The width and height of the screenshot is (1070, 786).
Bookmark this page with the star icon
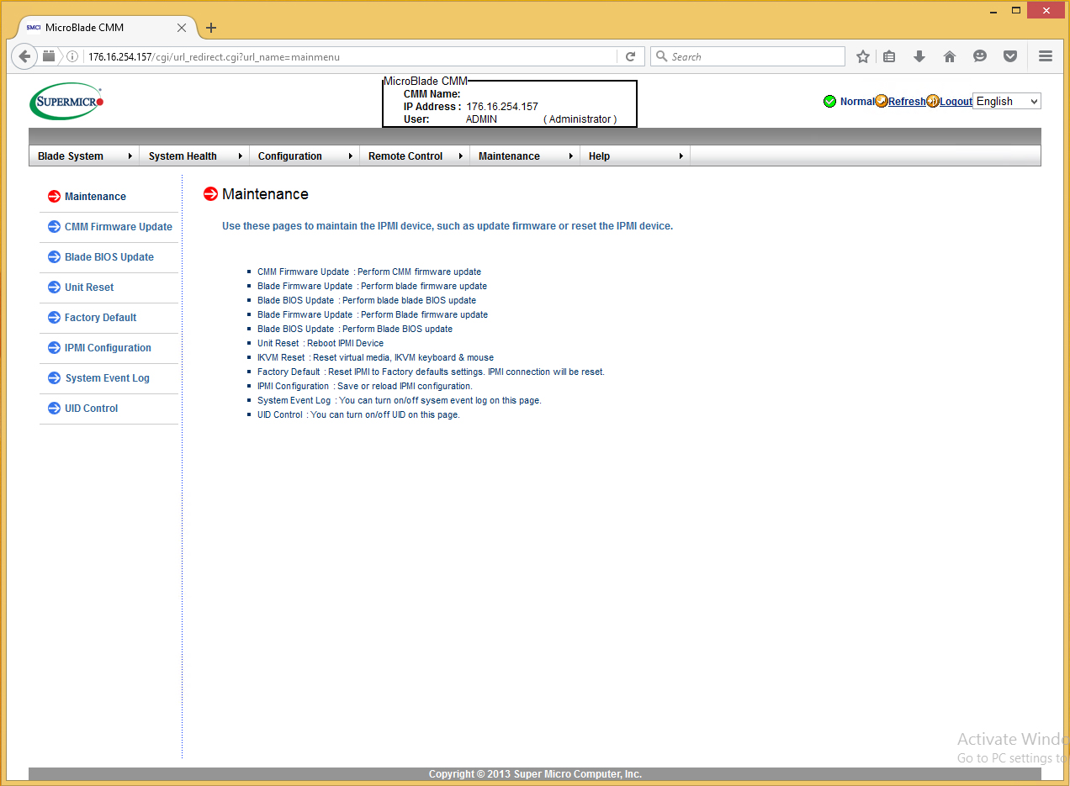tap(863, 56)
